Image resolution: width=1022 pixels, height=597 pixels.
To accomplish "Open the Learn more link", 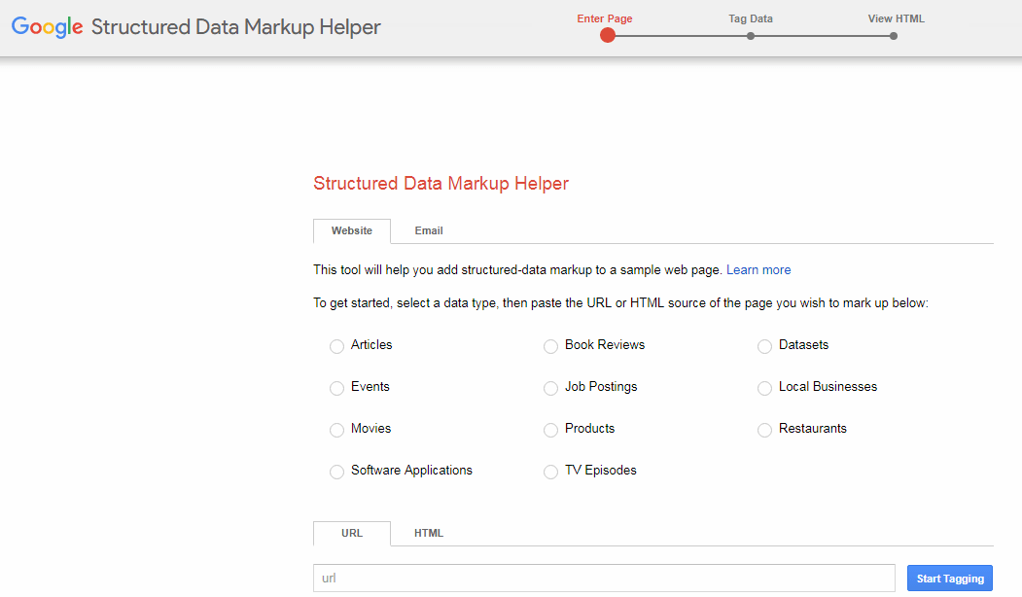I will [758, 270].
